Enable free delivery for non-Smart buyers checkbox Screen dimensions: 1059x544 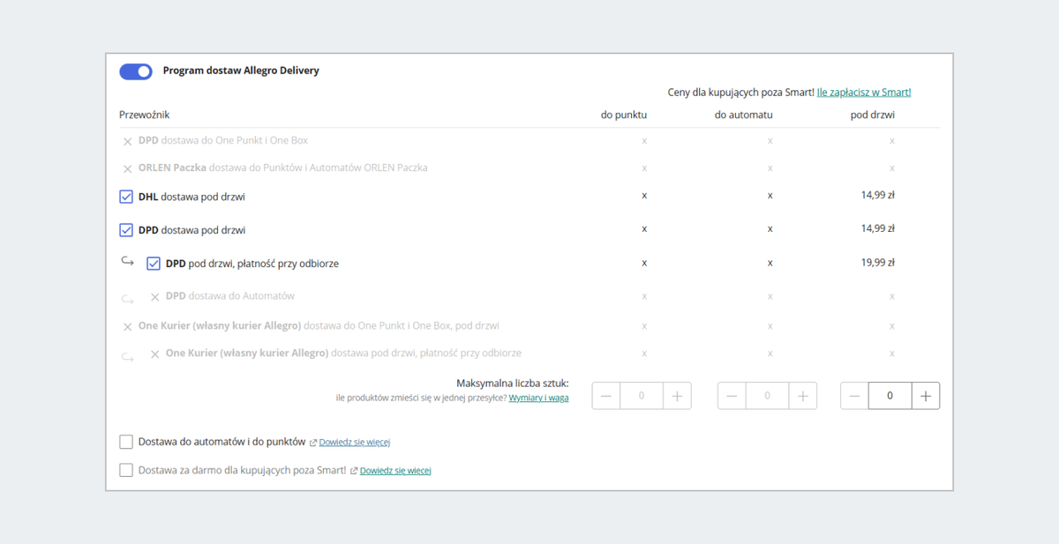(x=126, y=470)
